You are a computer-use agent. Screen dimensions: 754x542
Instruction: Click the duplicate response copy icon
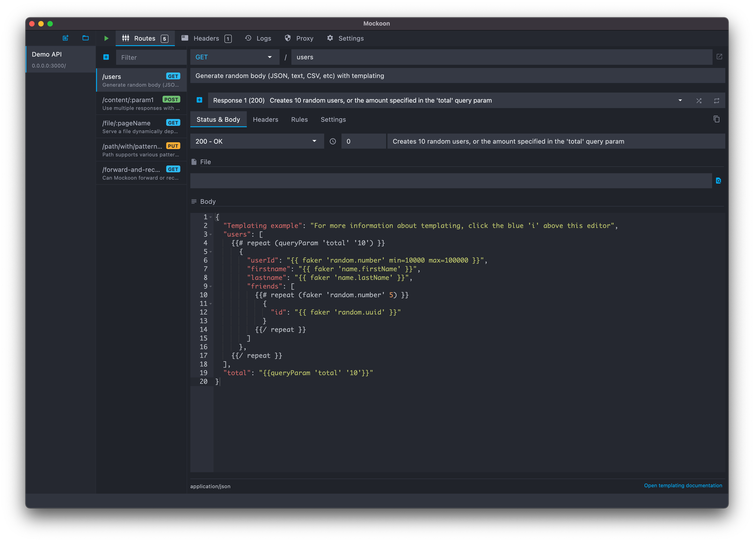coord(716,119)
